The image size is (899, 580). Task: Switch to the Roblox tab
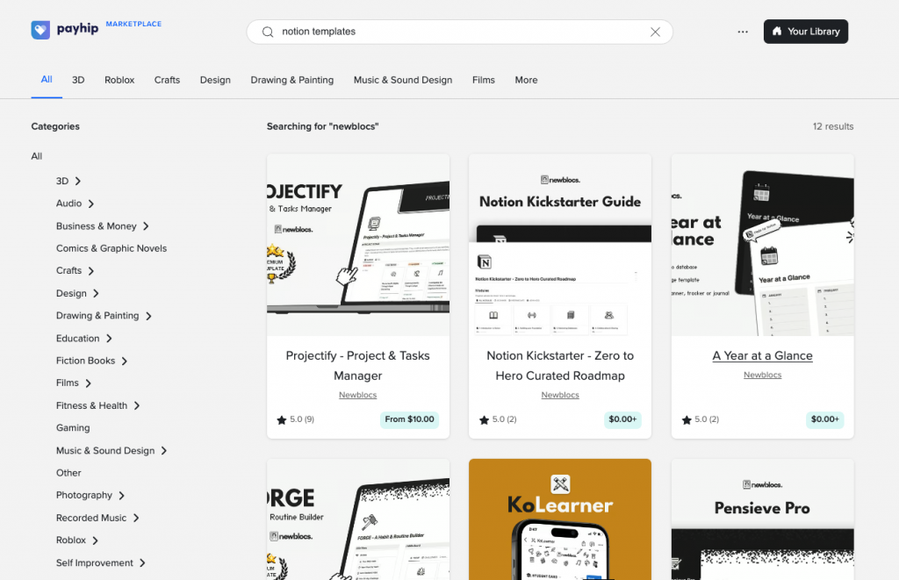(x=119, y=80)
